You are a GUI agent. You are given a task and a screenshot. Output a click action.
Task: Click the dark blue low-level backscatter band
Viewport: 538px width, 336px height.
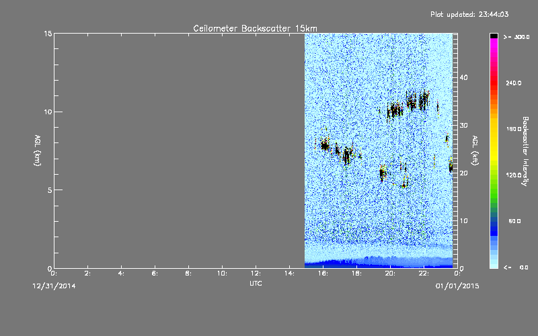tap(379, 263)
